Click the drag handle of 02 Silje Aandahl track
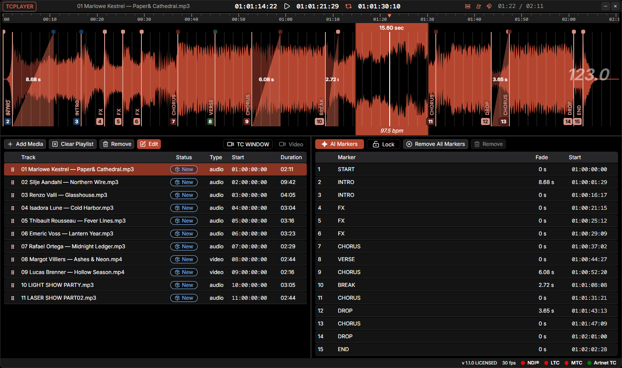Screen dimensions: 622x368 click(x=12, y=182)
